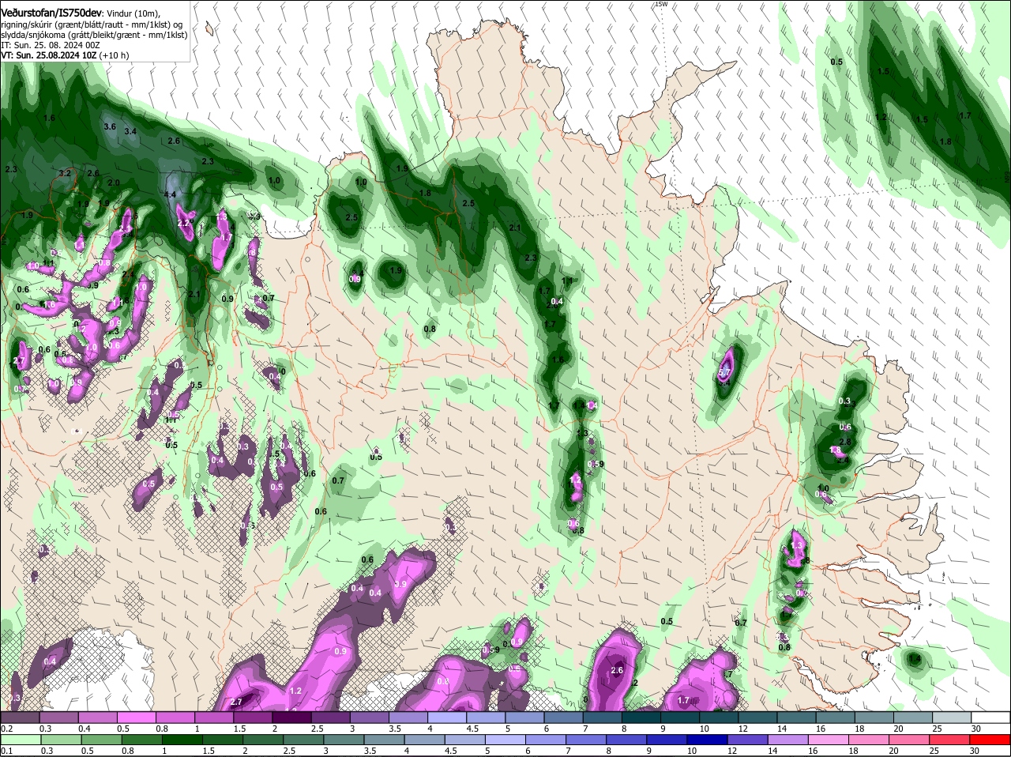1011x757 pixels.
Task: Select the light gray snow legend swatch labeled 25
Action: click(953, 717)
